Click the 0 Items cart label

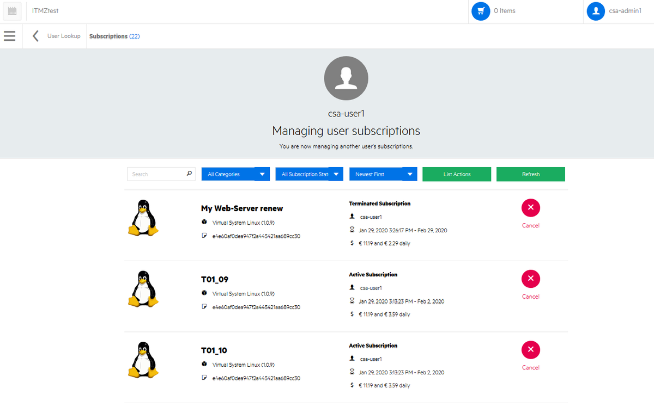coord(505,11)
